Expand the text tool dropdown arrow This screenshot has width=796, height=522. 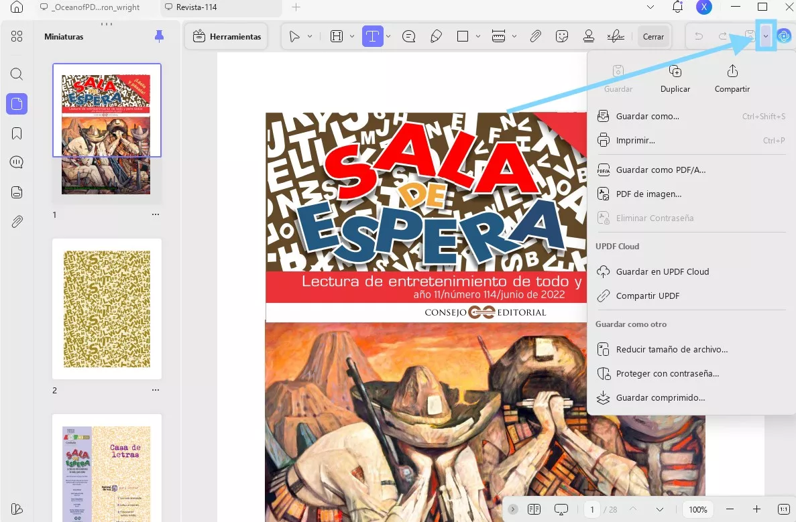click(388, 37)
